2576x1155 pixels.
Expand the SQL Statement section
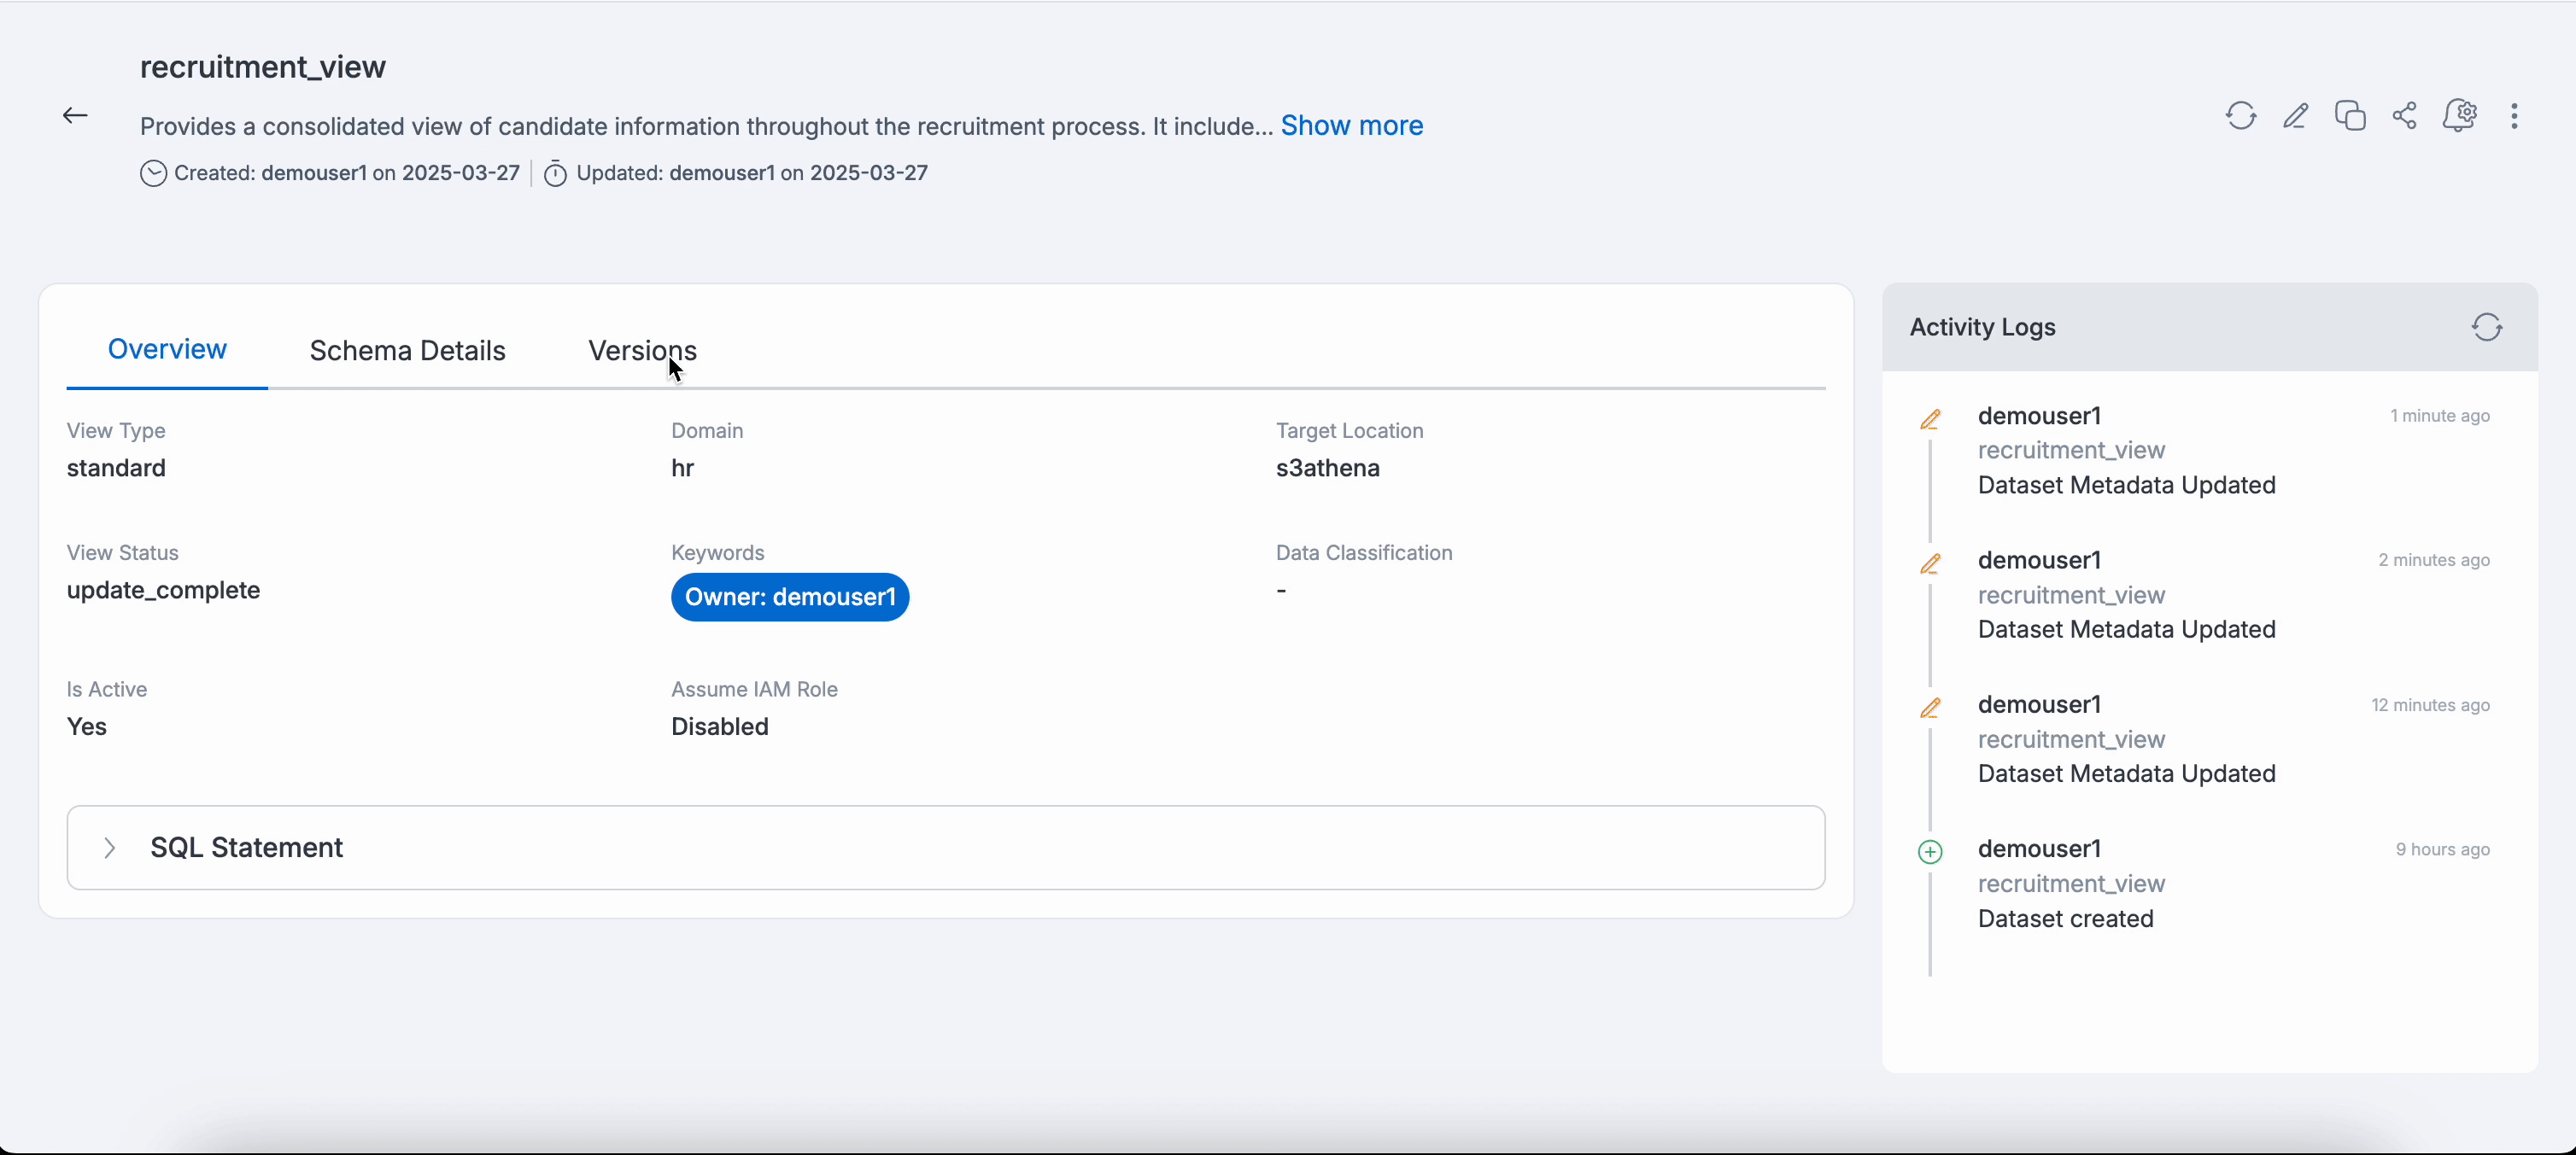[246, 848]
